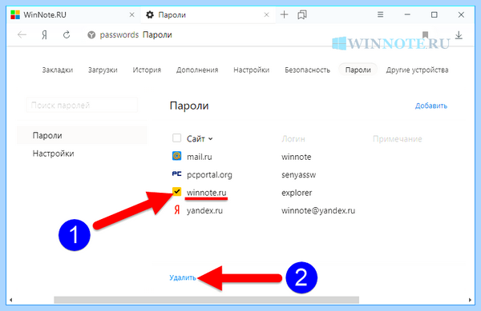Click the bookmark icon in address bar
This screenshot has width=481, height=311.
point(425,35)
